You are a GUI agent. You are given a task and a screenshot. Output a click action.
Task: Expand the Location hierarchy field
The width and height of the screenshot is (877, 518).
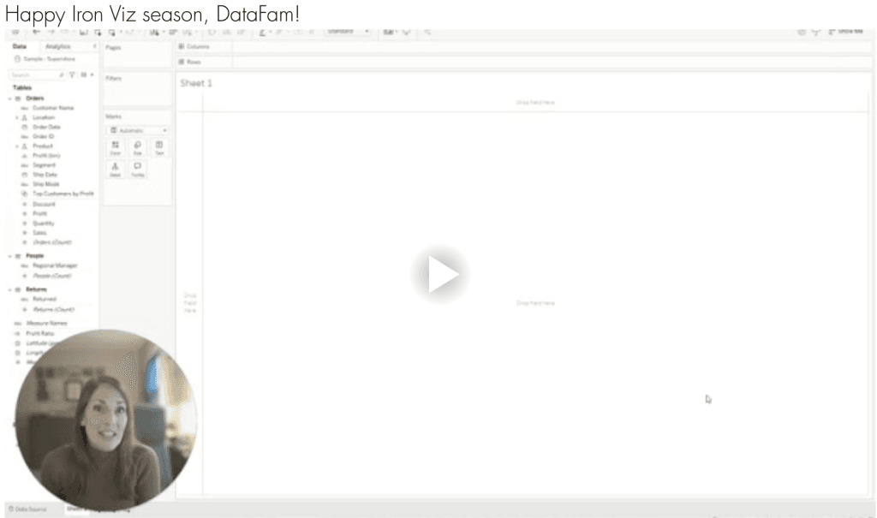click(16, 117)
